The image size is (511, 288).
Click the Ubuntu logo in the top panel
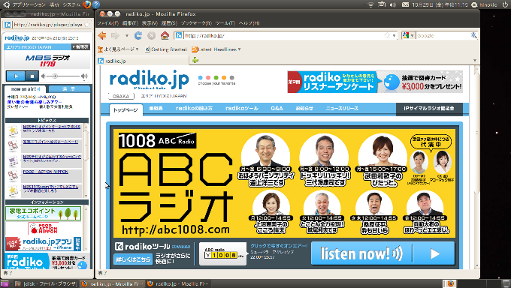pos(6,4)
